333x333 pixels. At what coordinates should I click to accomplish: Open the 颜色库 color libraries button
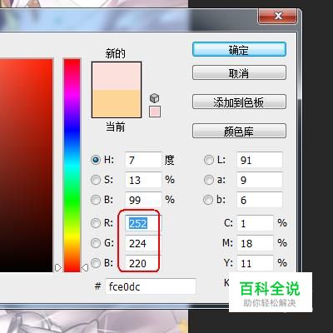coord(239,132)
